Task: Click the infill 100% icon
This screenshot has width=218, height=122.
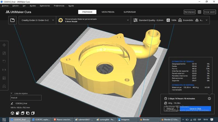Action: [x=168, y=20]
